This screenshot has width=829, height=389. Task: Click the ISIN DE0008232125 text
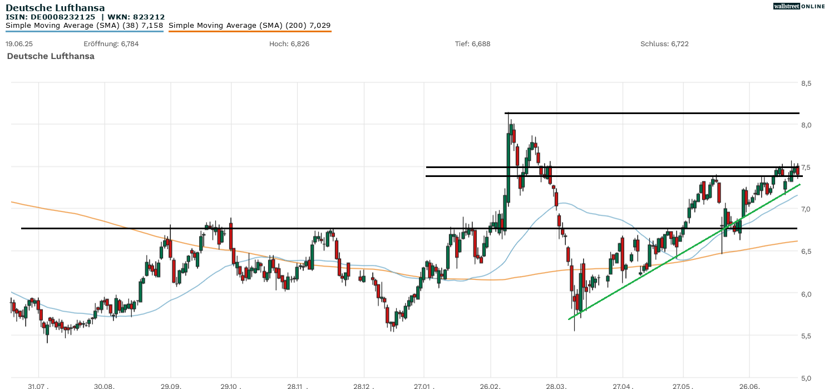click(x=50, y=17)
